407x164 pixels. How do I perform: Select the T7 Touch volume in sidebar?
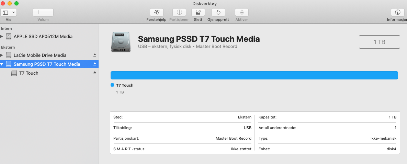tap(29, 73)
